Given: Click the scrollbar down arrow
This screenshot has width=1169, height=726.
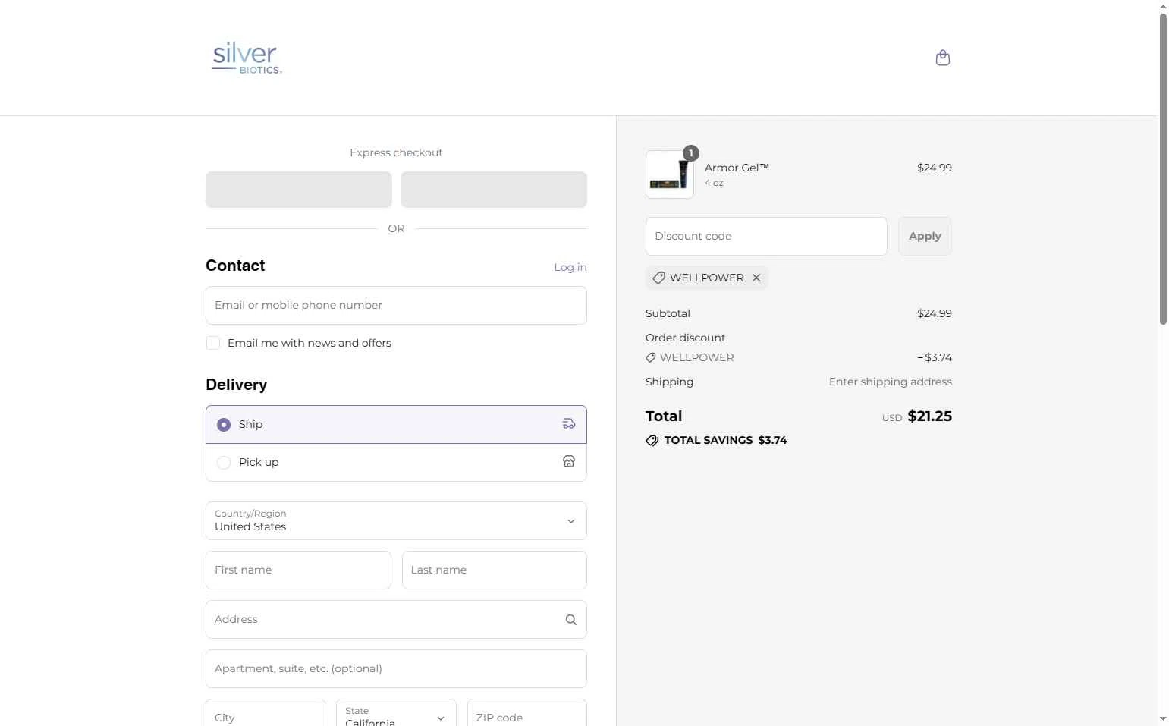Looking at the screenshot, I should point(1163,718).
